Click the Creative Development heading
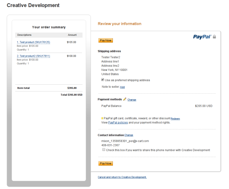Image resolution: width=229 pixels, height=189 pixels. [33, 5]
